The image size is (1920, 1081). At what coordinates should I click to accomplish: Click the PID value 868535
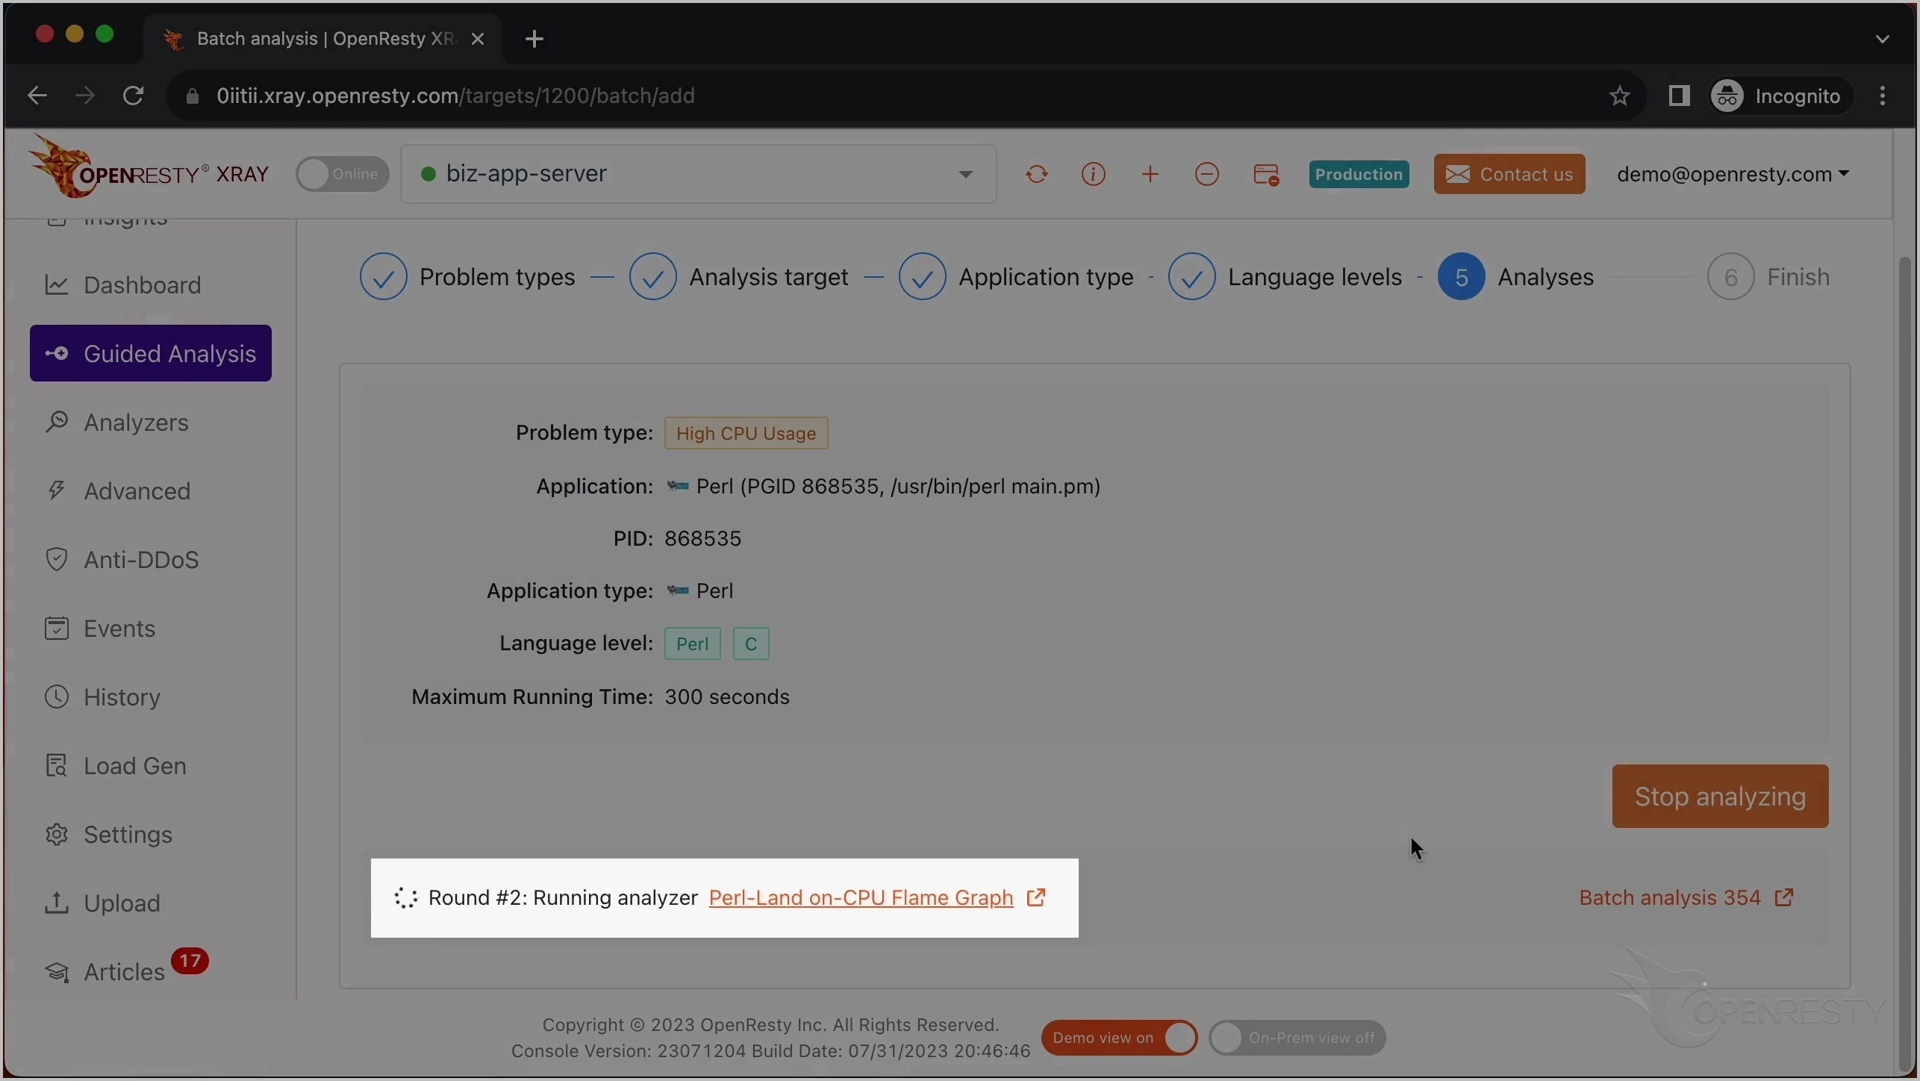coord(703,539)
